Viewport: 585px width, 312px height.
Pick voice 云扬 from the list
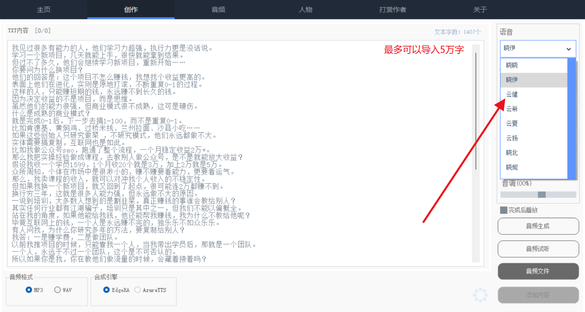point(534,138)
